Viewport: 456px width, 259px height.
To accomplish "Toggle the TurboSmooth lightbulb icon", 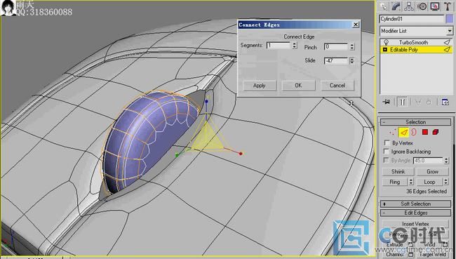I will tap(386, 43).
